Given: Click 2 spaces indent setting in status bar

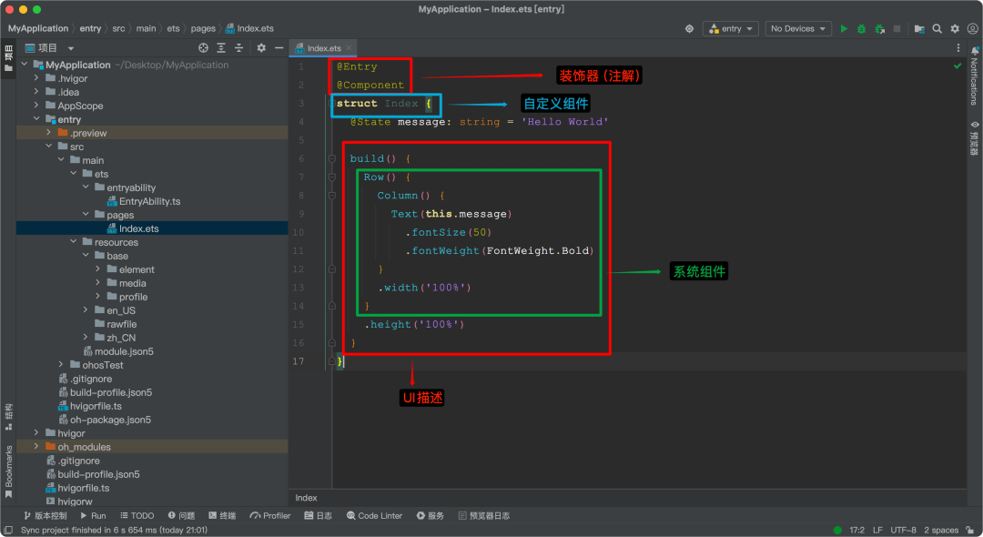Looking at the screenshot, I should tap(941, 530).
